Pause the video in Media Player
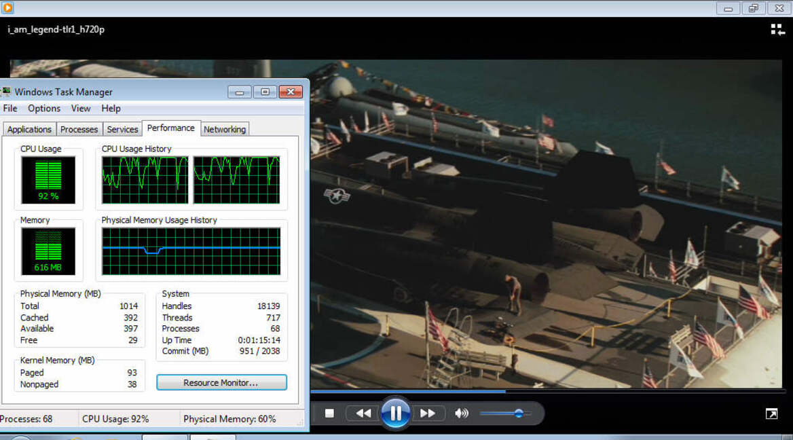Screen dimensions: 793x440 [396, 414]
